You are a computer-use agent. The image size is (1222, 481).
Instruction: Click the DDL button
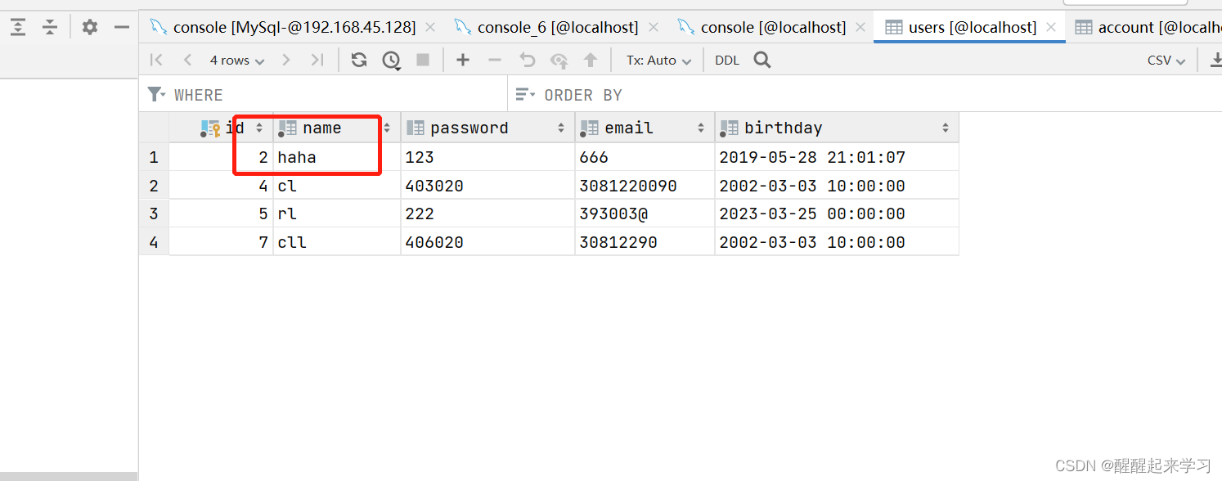pyautogui.click(x=726, y=59)
